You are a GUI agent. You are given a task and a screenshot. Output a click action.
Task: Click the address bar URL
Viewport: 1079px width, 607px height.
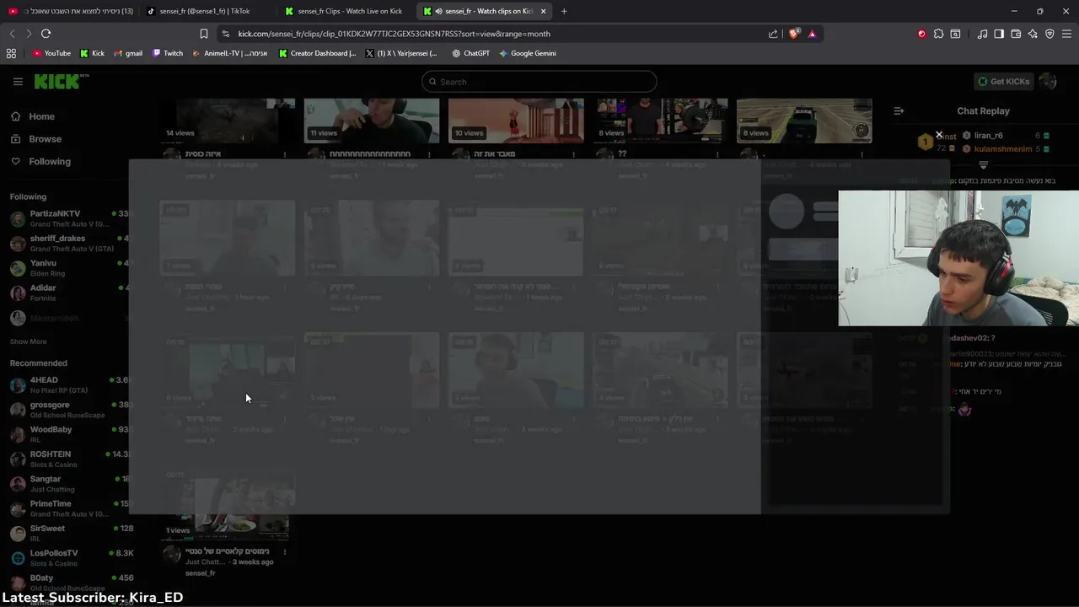(394, 34)
